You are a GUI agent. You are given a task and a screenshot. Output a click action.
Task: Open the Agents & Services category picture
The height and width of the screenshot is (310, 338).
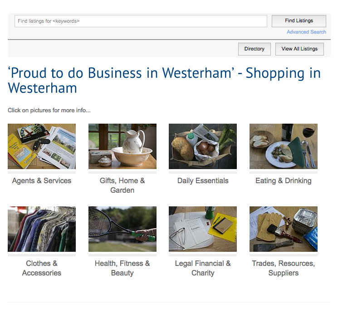42,146
